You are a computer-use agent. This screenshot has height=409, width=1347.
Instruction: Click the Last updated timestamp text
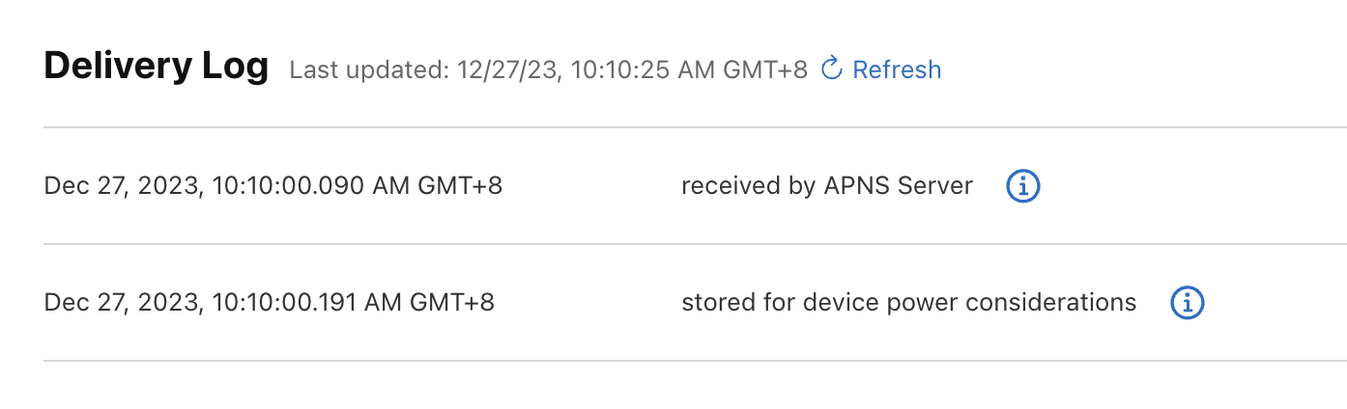[x=549, y=70]
